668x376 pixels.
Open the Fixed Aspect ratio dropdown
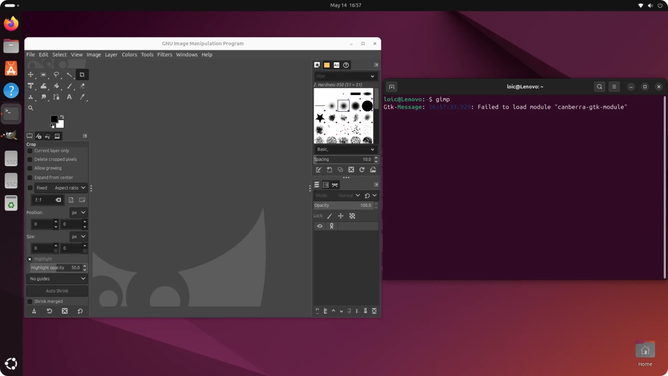point(61,188)
